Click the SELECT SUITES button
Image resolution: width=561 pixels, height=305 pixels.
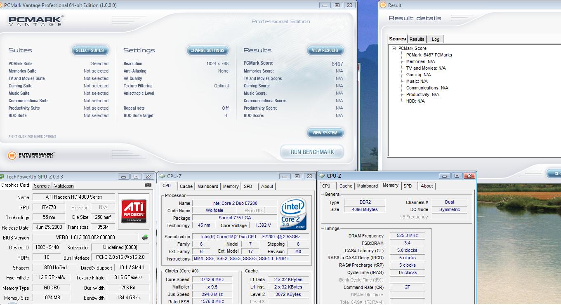(x=90, y=50)
